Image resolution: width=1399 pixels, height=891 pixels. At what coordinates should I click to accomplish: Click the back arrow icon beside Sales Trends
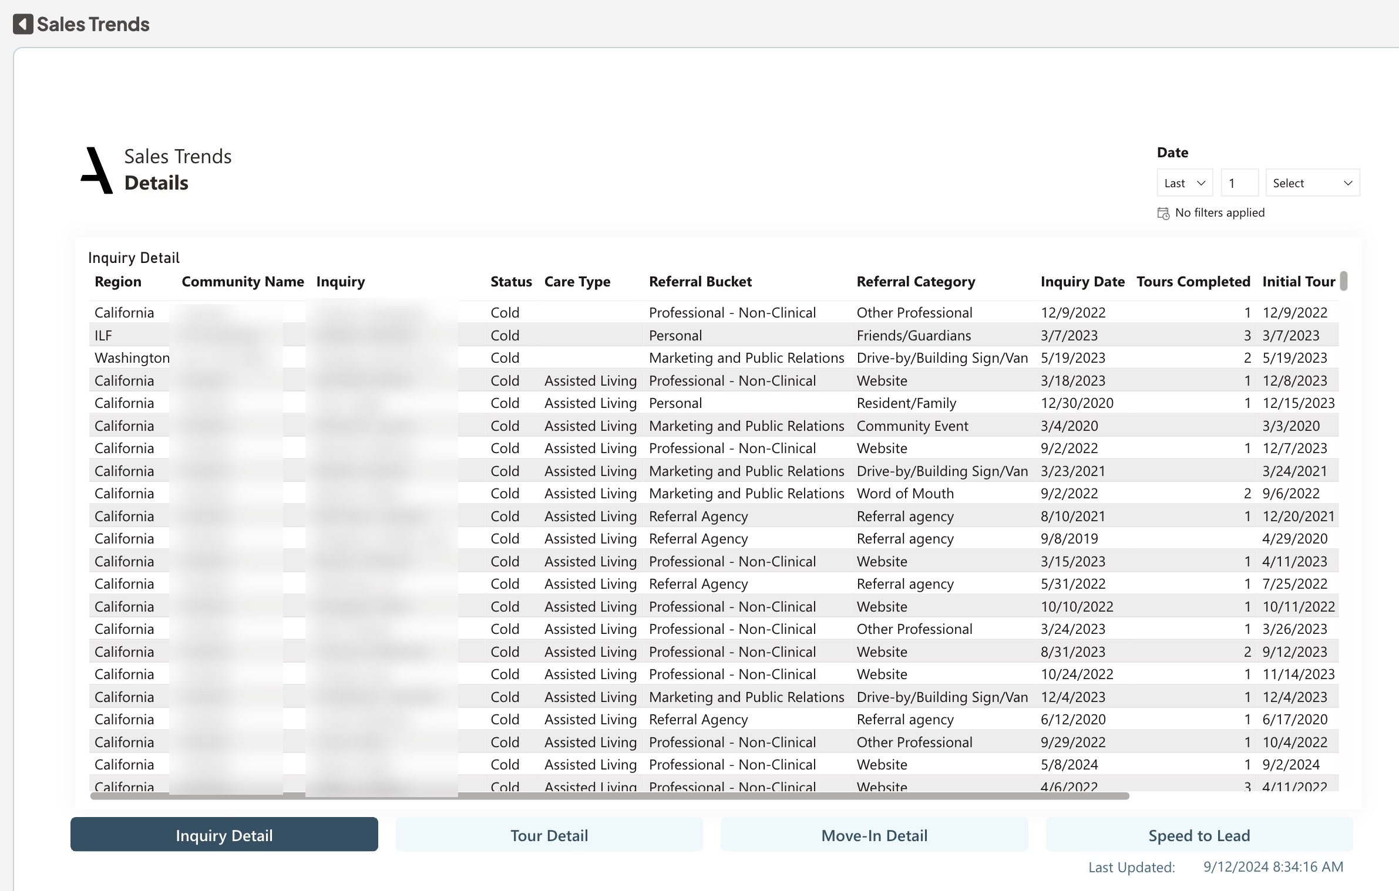point(23,24)
